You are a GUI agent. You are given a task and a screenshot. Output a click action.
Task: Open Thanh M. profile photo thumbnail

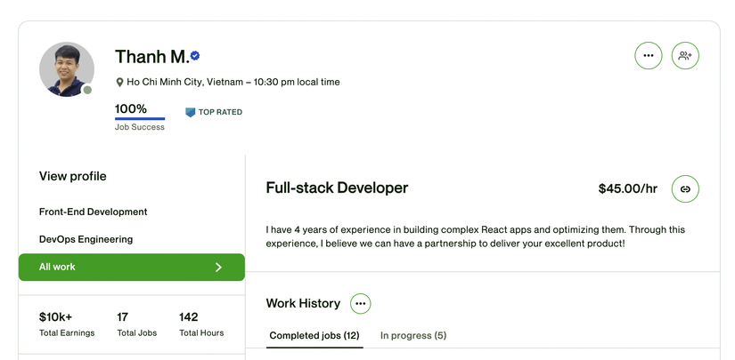coord(67,69)
